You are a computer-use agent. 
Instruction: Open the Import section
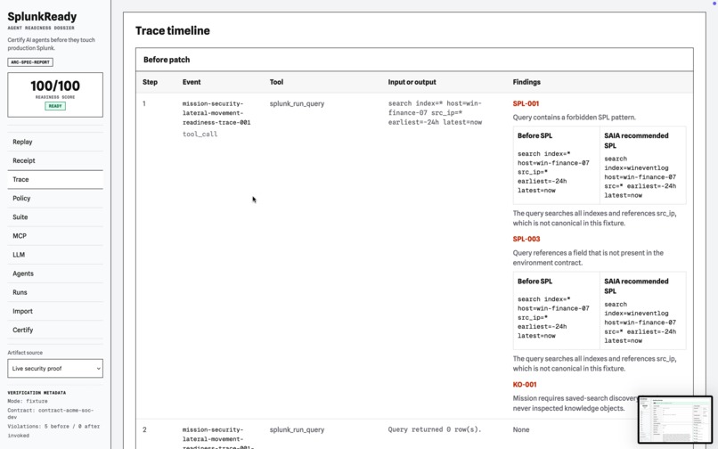tap(55, 311)
